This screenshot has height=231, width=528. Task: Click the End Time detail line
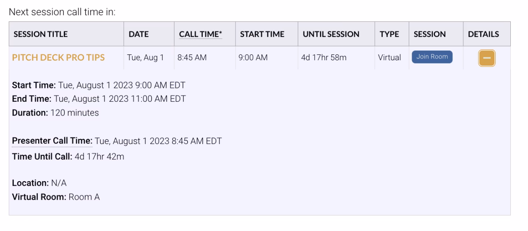click(x=99, y=99)
